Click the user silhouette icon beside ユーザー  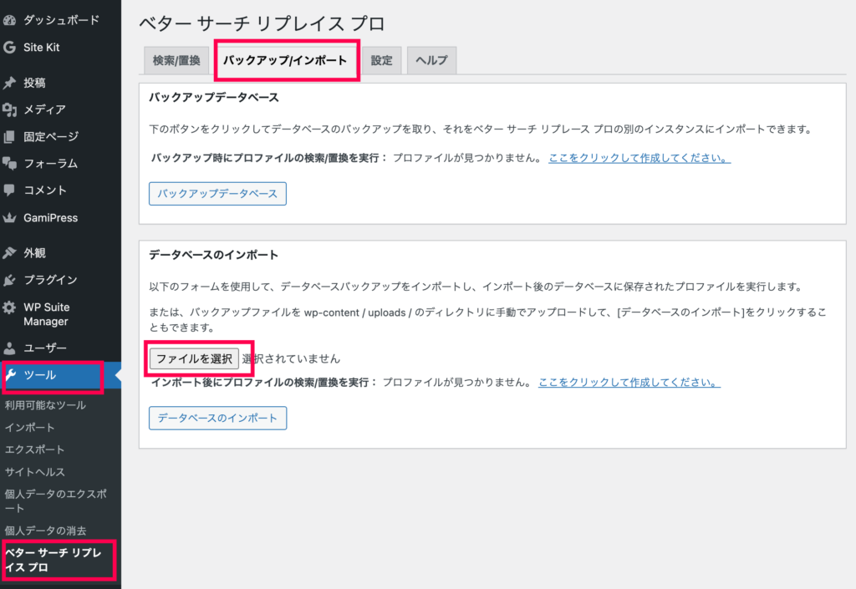coord(9,348)
